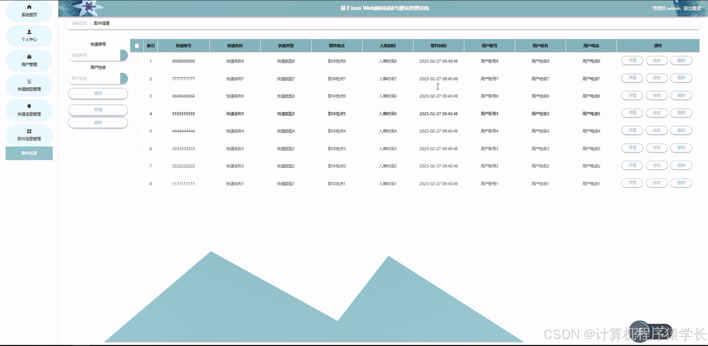Click 修改 for row 1111111111

point(657,183)
